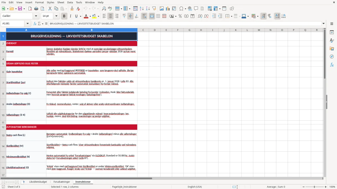Click the formula input line
This screenshot has height=189, width=337.
click(x=185, y=24)
